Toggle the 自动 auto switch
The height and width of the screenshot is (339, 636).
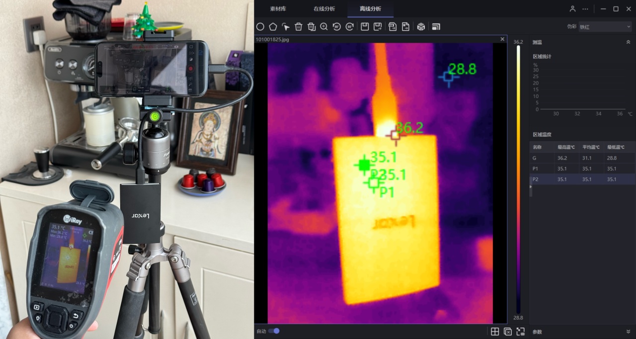(x=274, y=331)
